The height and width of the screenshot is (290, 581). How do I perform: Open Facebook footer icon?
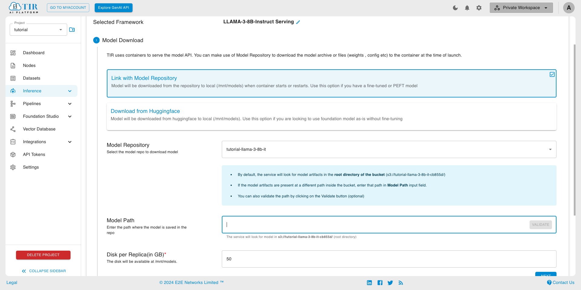click(380, 282)
